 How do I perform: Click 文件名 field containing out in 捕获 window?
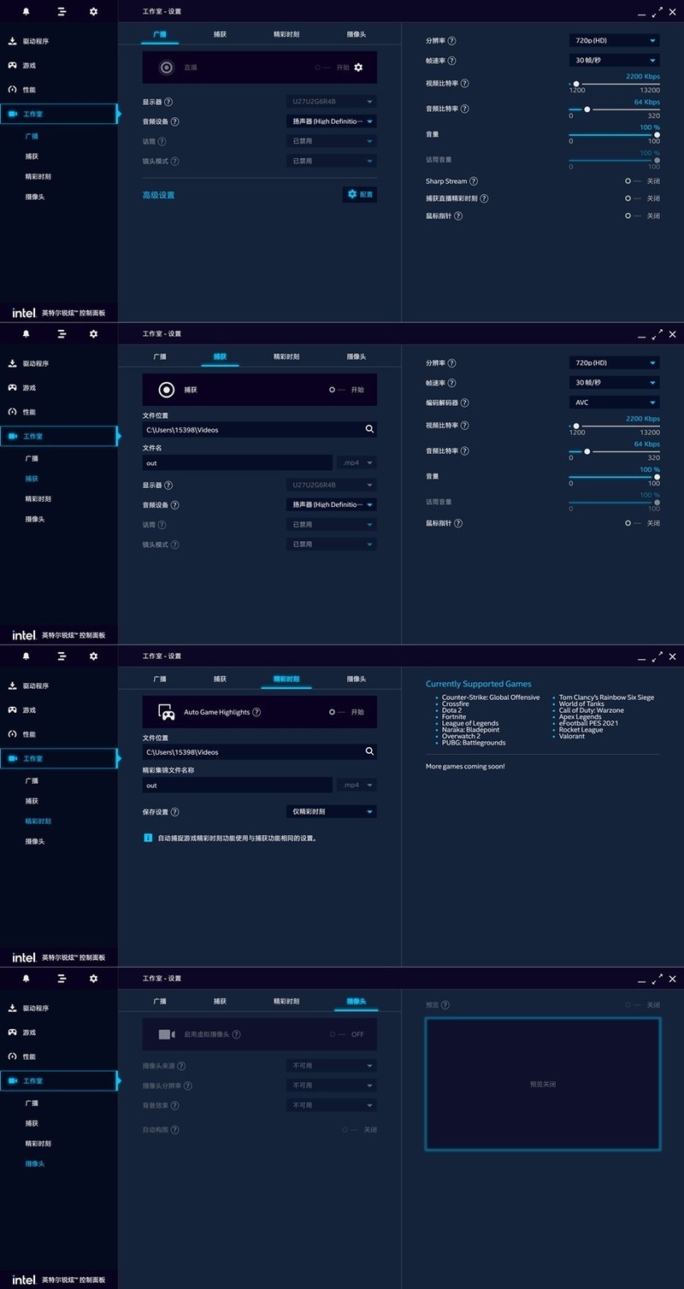click(237, 462)
